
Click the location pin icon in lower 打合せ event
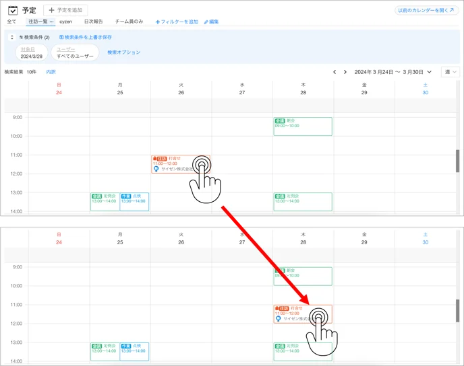pos(278,319)
